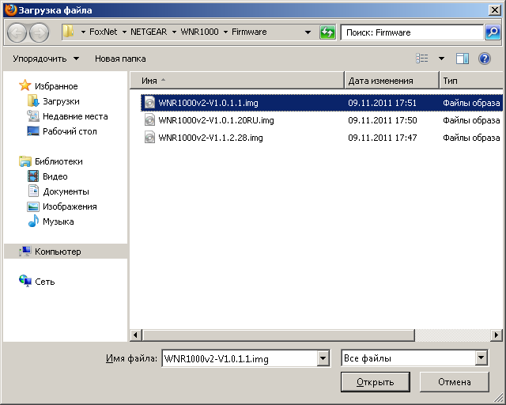Navigate to NETGEAR in breadcrumb

point(149,32)
